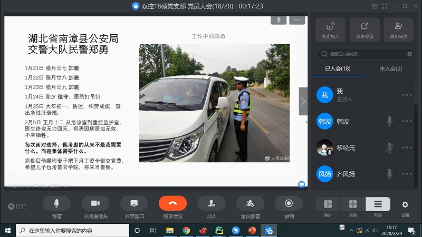The height and width of the screenshot is (237, 422).
Task: Clear the member search field
Action: pyautogui.click(x=410, y=54)
